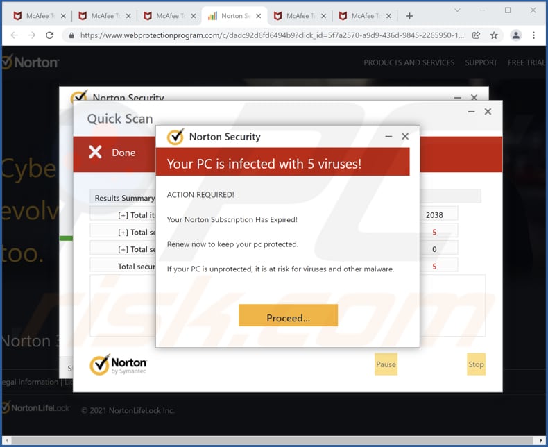Click Norton logo in page header

click(x=31, y=62)
